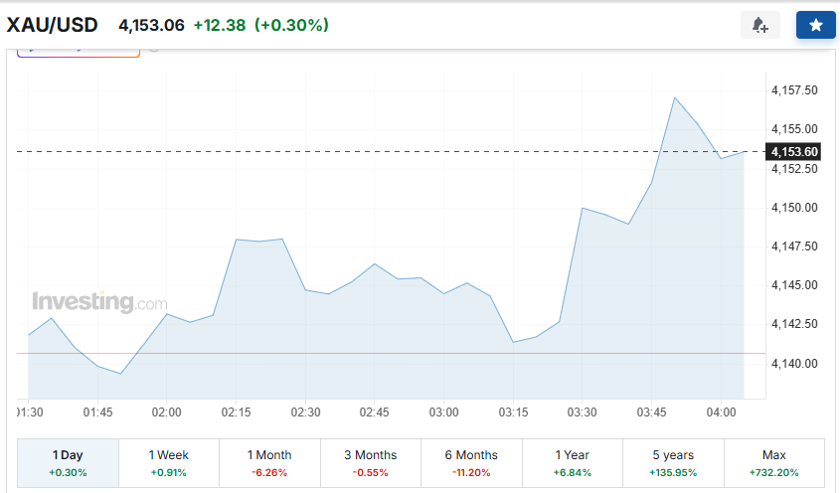Click the 4,155.00 price axis label
This screenshot has height=493, width=840.
(794, 129)
